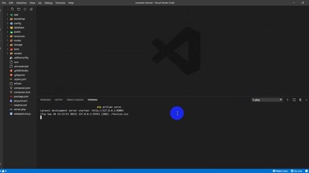Collapse all folders in explorer
309x173 pixels.
pos(31,9)
